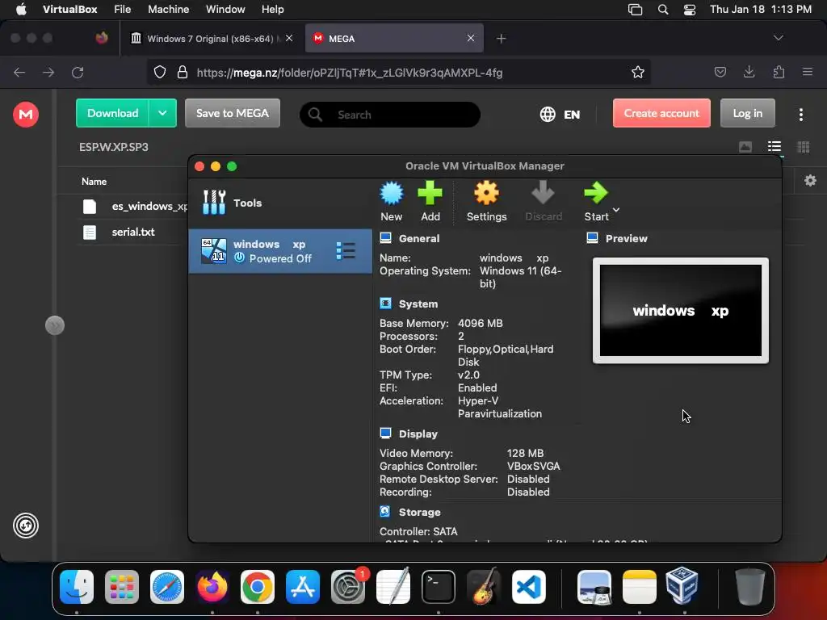This screenshot has height=620, width=827.
Task: Open MEGA column settings gear
Action: 810,181
